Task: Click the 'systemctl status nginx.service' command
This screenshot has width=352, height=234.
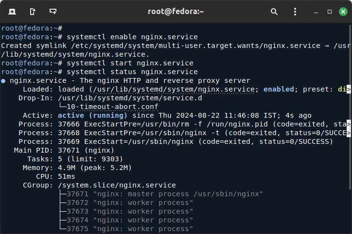Action: tap(132, 72)
